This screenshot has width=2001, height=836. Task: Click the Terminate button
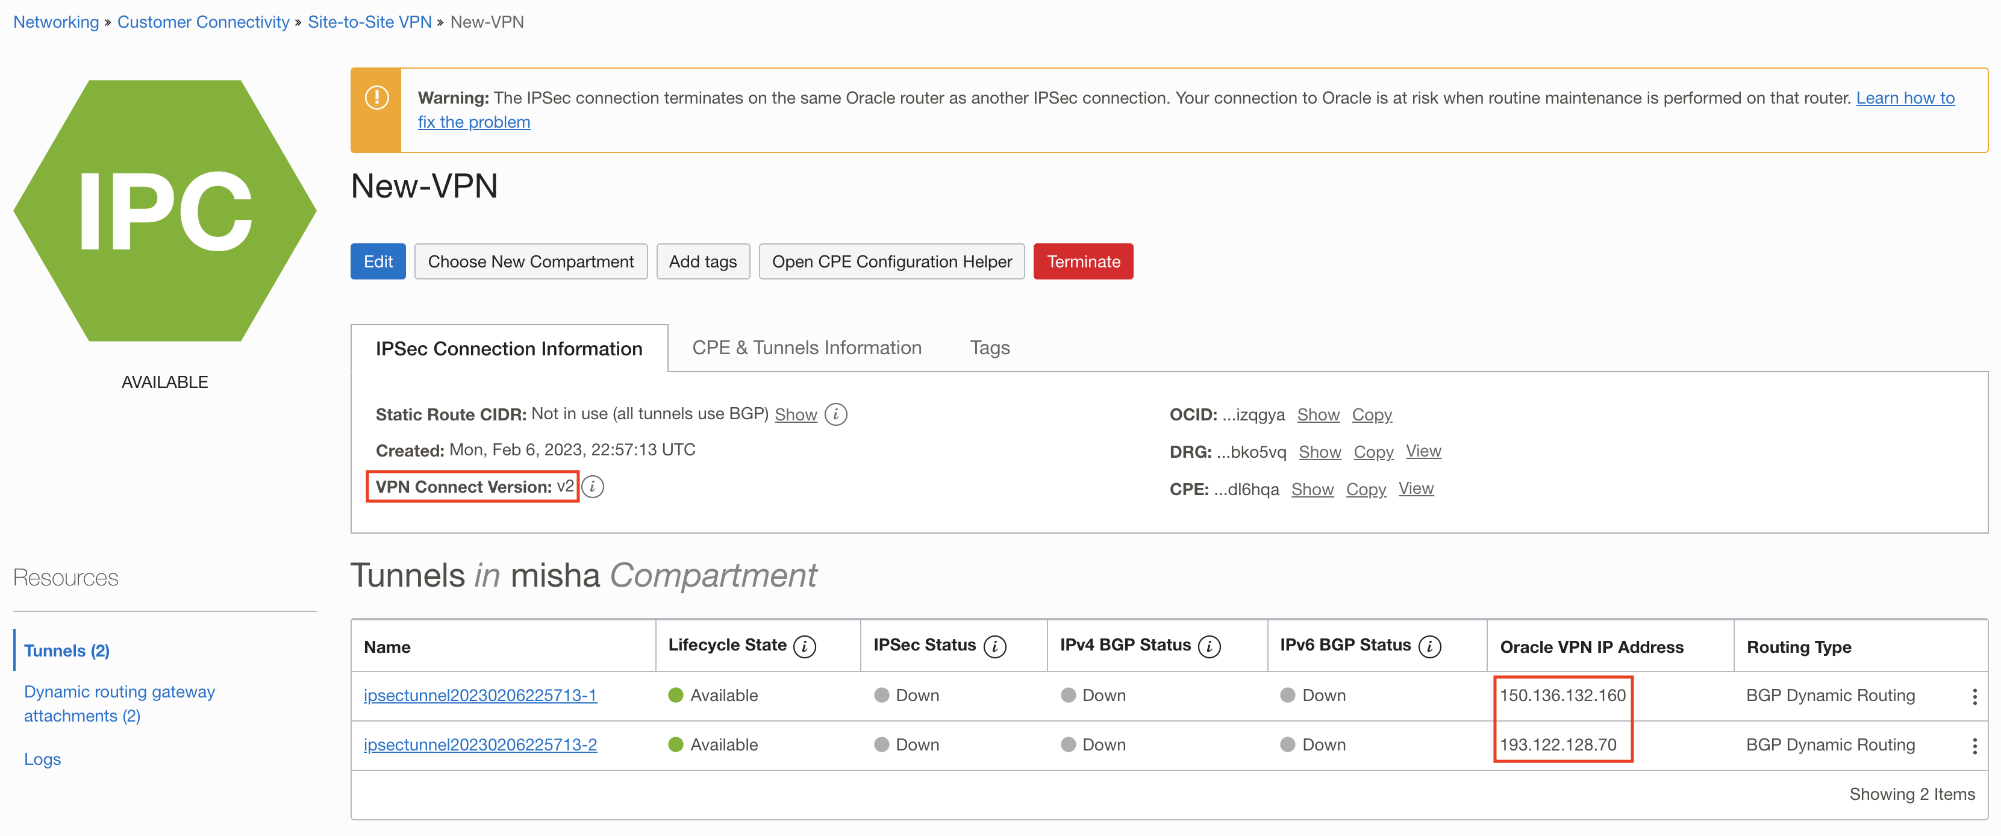point(1083,261)
